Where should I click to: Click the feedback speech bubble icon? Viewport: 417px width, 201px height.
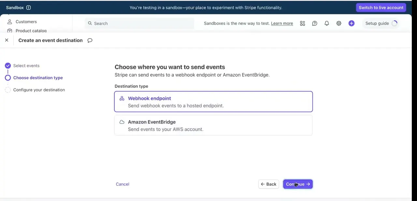(x=90, y=40)
